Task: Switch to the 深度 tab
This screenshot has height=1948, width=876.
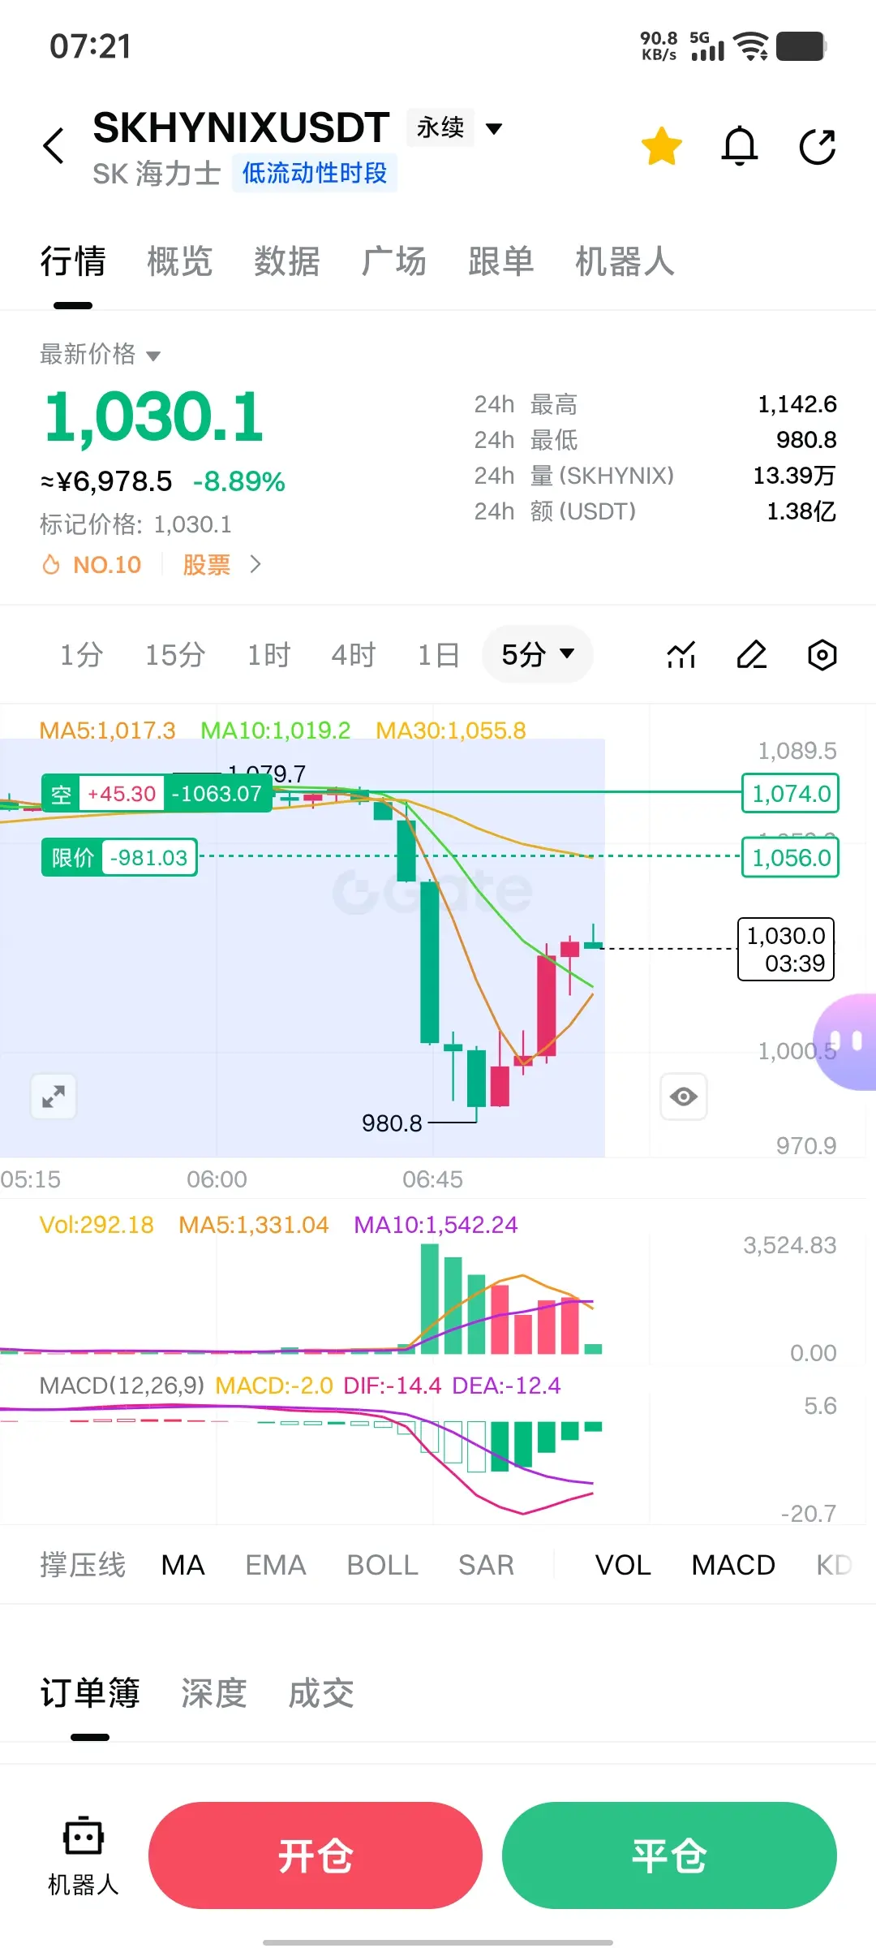Action: tap(213, 1694)
